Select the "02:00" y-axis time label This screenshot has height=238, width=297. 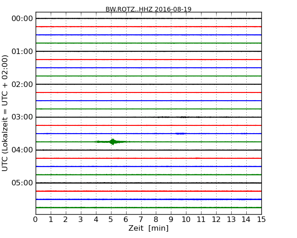(22, 84)
